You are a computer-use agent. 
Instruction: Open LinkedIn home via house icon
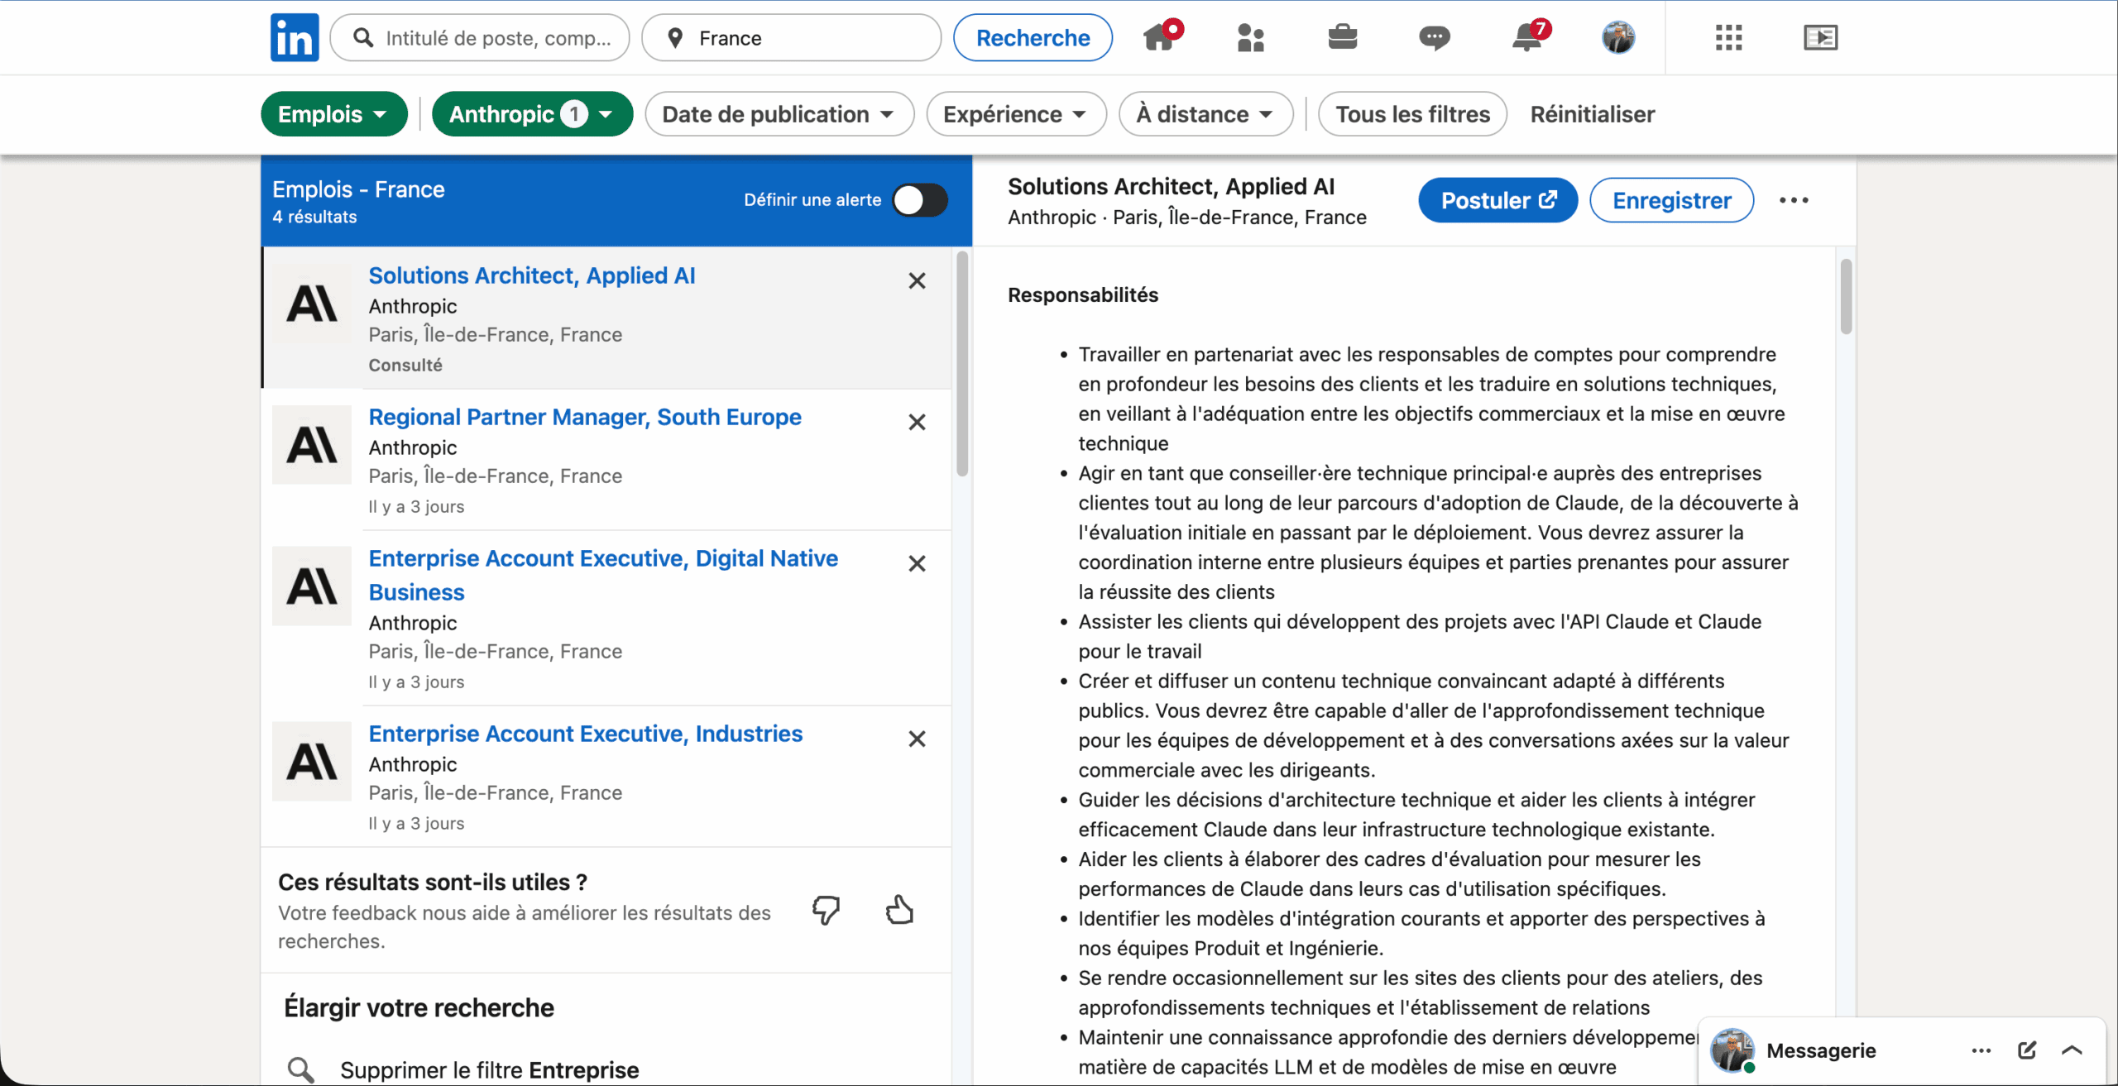[x=1159, y=37]
